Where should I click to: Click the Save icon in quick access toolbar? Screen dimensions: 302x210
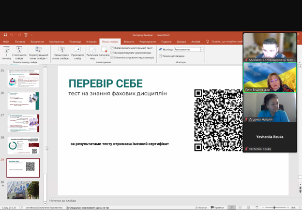tap(5, 35)
